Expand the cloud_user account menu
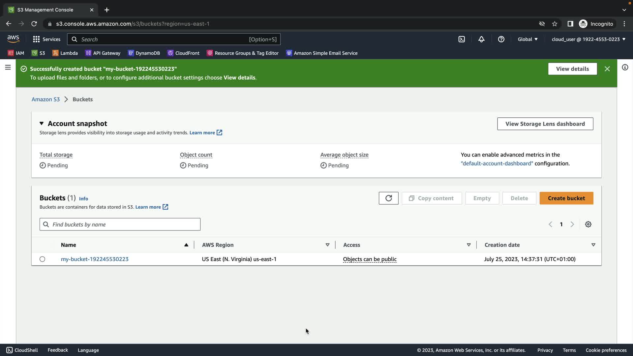This screenshot has width=633, height=356. coord(588,39)
